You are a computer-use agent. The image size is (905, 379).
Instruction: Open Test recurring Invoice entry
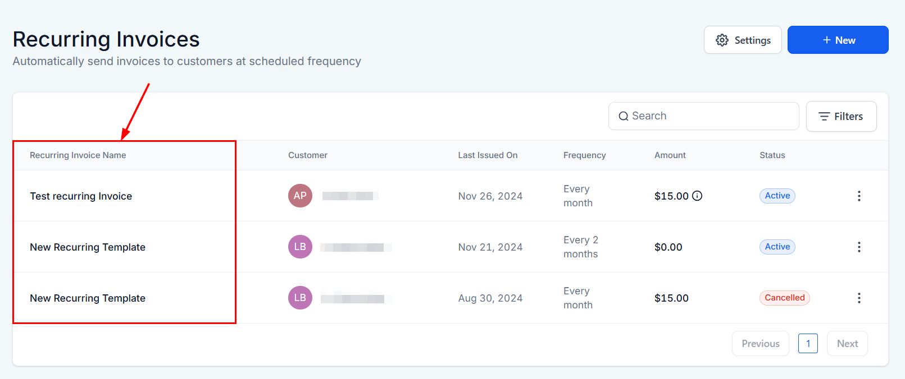[81, 196]
